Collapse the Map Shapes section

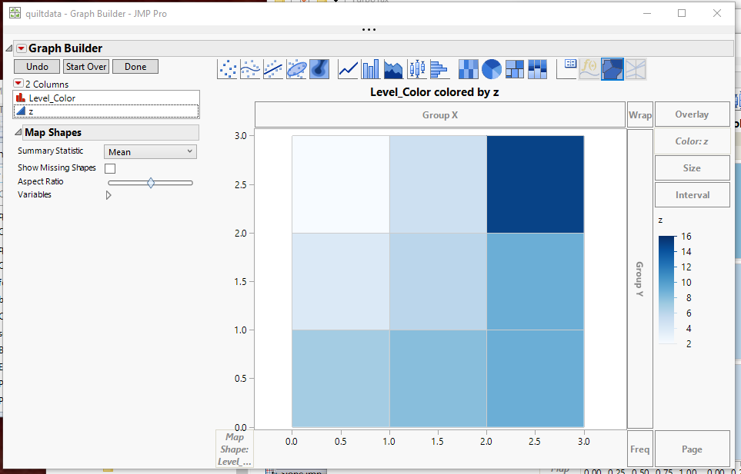click(x=18, y=132)
